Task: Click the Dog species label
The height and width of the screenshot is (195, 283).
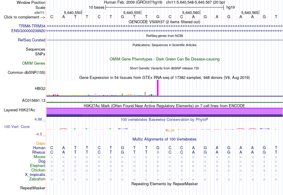Action: pyautogui.click(x=42, y=161)
